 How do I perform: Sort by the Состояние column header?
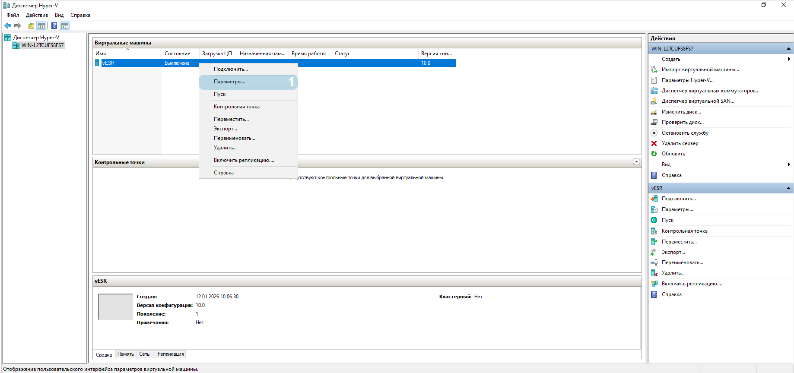click(x=181, y=54)
